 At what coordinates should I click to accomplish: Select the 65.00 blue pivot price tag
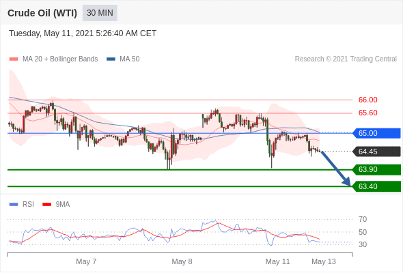click(377, 133)
